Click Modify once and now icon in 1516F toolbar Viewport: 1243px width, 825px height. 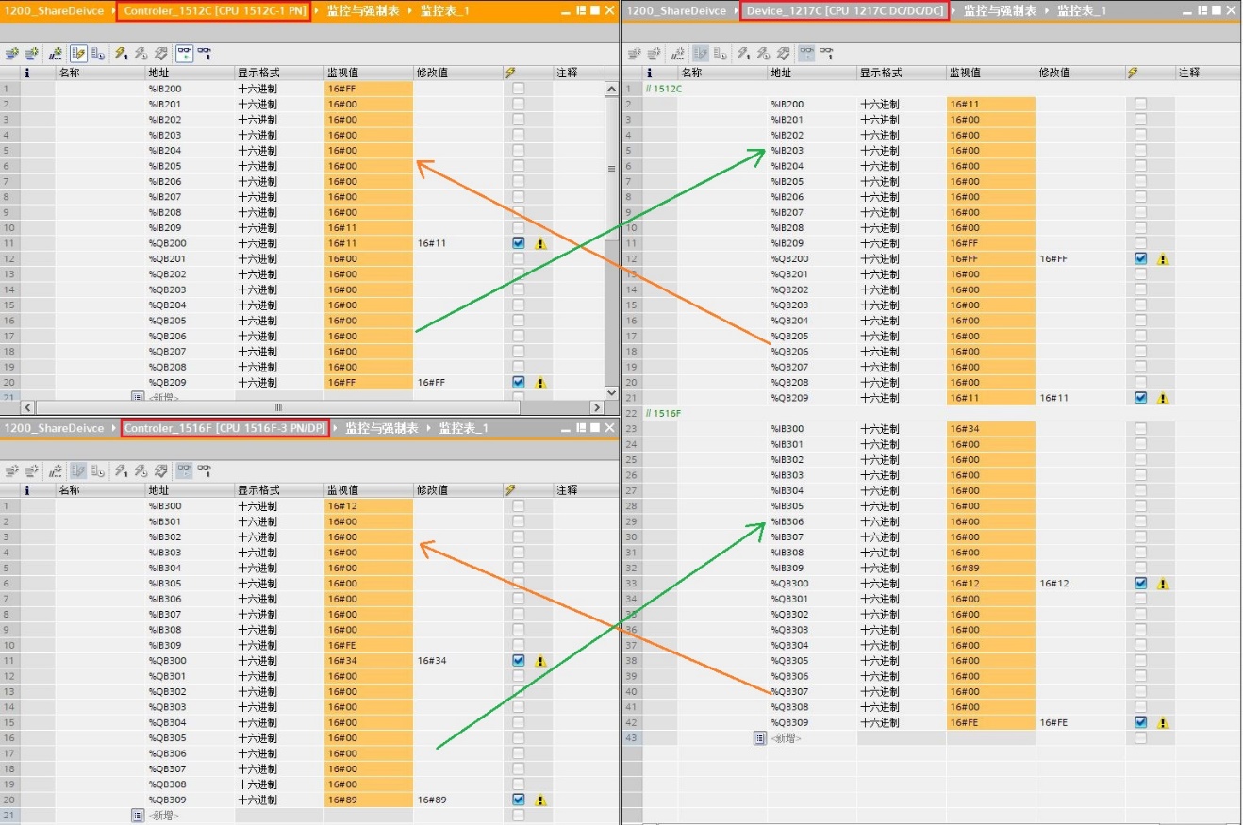pyautogui.click(x=122, y=470)
